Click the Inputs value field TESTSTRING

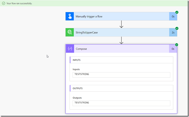pos(122,75)
